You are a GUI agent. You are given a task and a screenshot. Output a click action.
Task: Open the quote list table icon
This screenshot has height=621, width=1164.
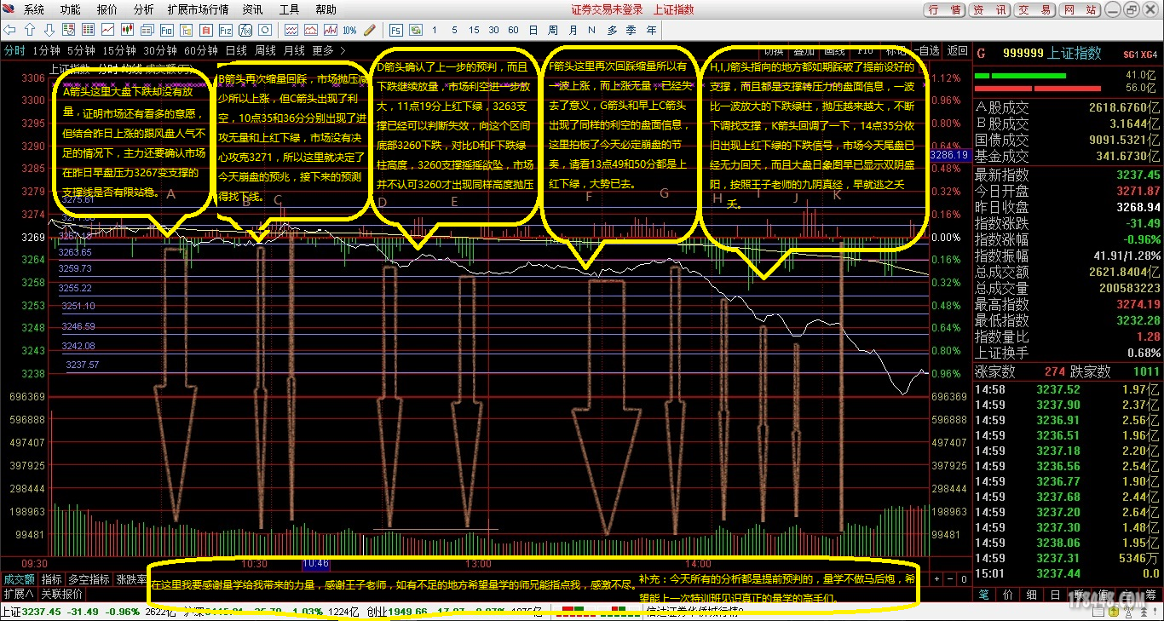pyautogui.click(x=88, y=30)
